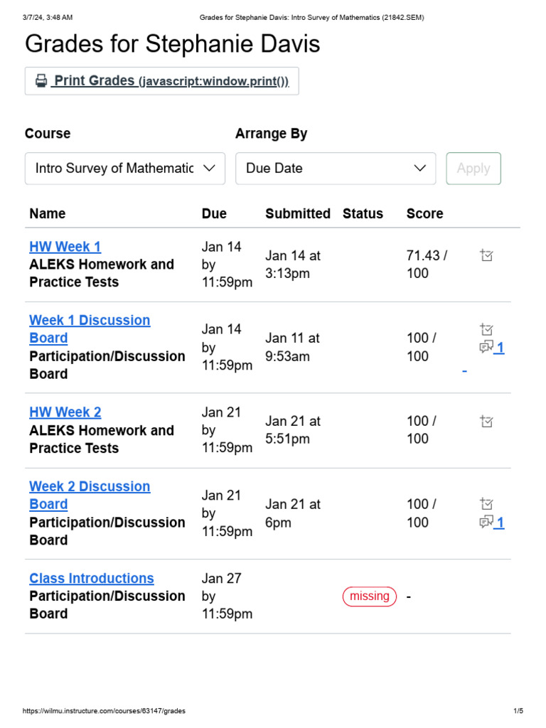
Task: Click rubric icon for Week 1 Discussion Board
Action: click(486, 329)
